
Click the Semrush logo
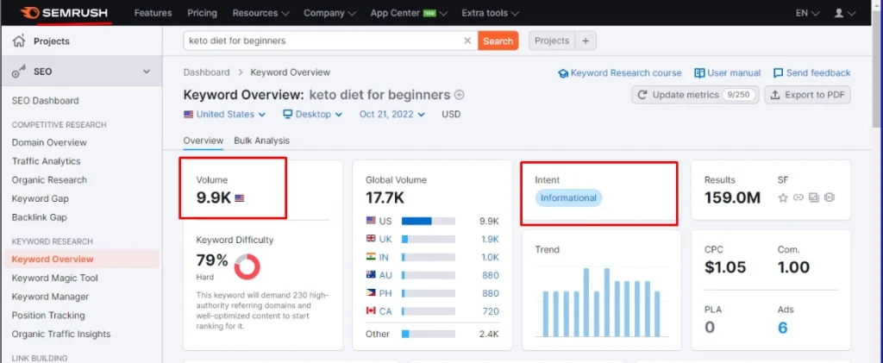[x=64, y=12]
